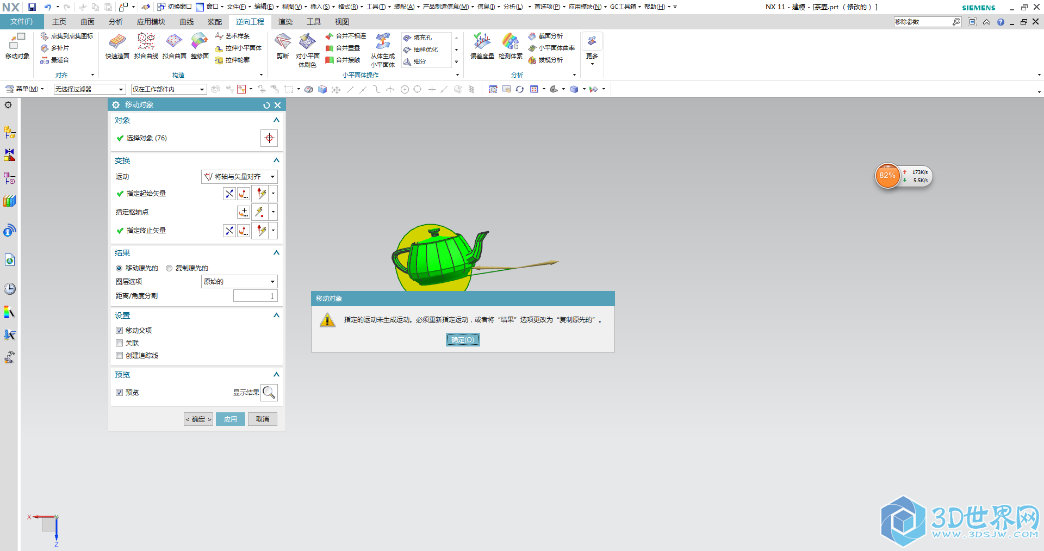Screen dimensions: 1044x551
Task: Click the 取消 button
Action: coord(263,419)
